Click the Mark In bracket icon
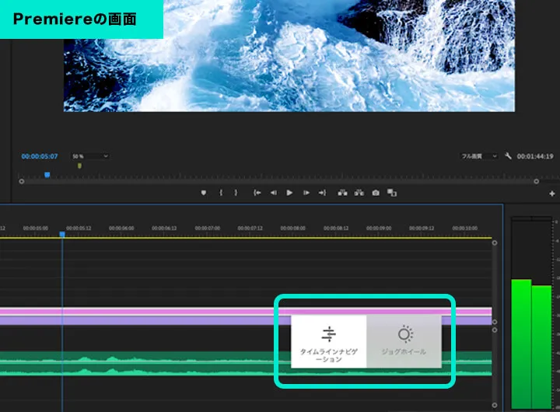The width and height of the screenshot is (560, 412). click(221, 193)
